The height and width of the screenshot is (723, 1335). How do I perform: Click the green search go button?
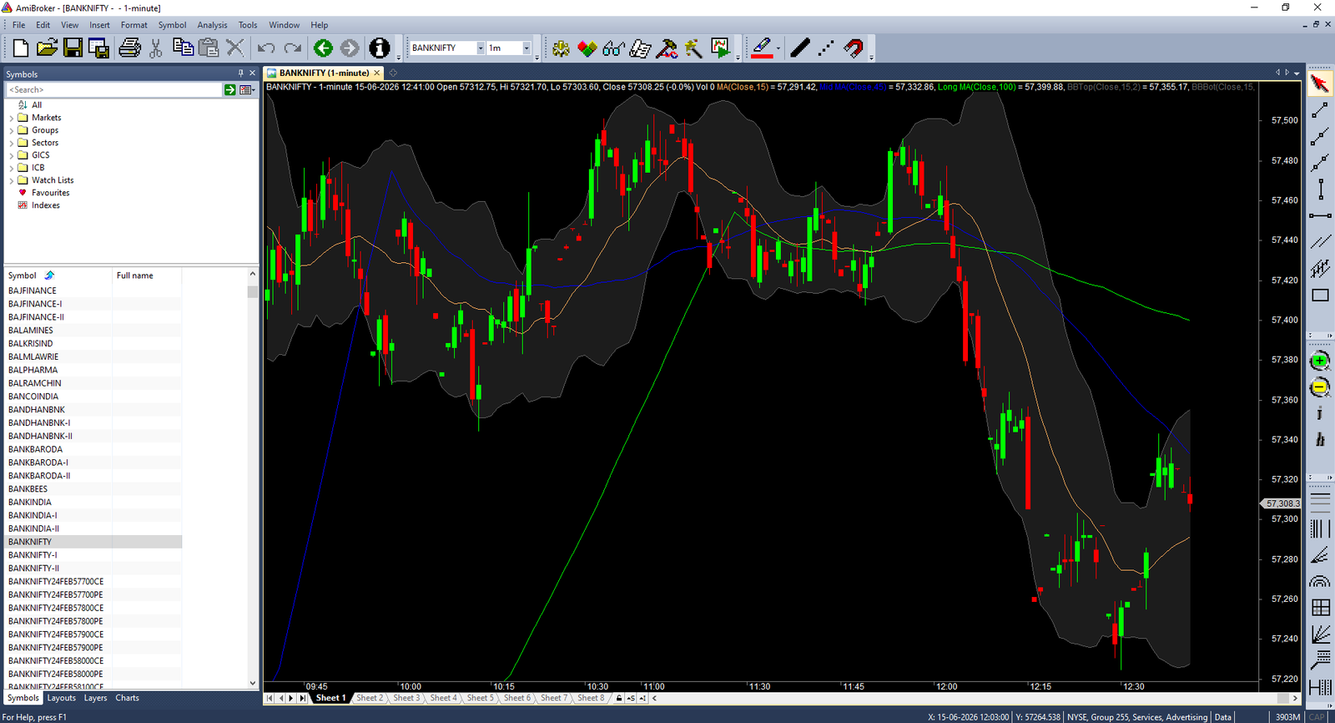[229, 89]
